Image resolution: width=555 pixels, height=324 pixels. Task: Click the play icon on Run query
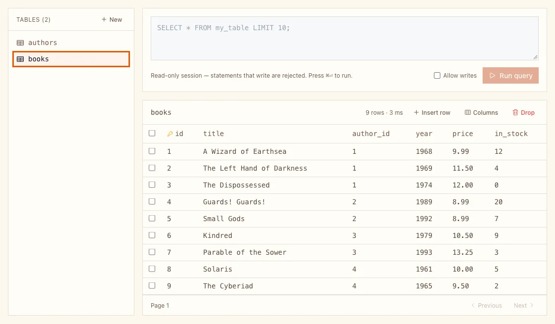492,75
